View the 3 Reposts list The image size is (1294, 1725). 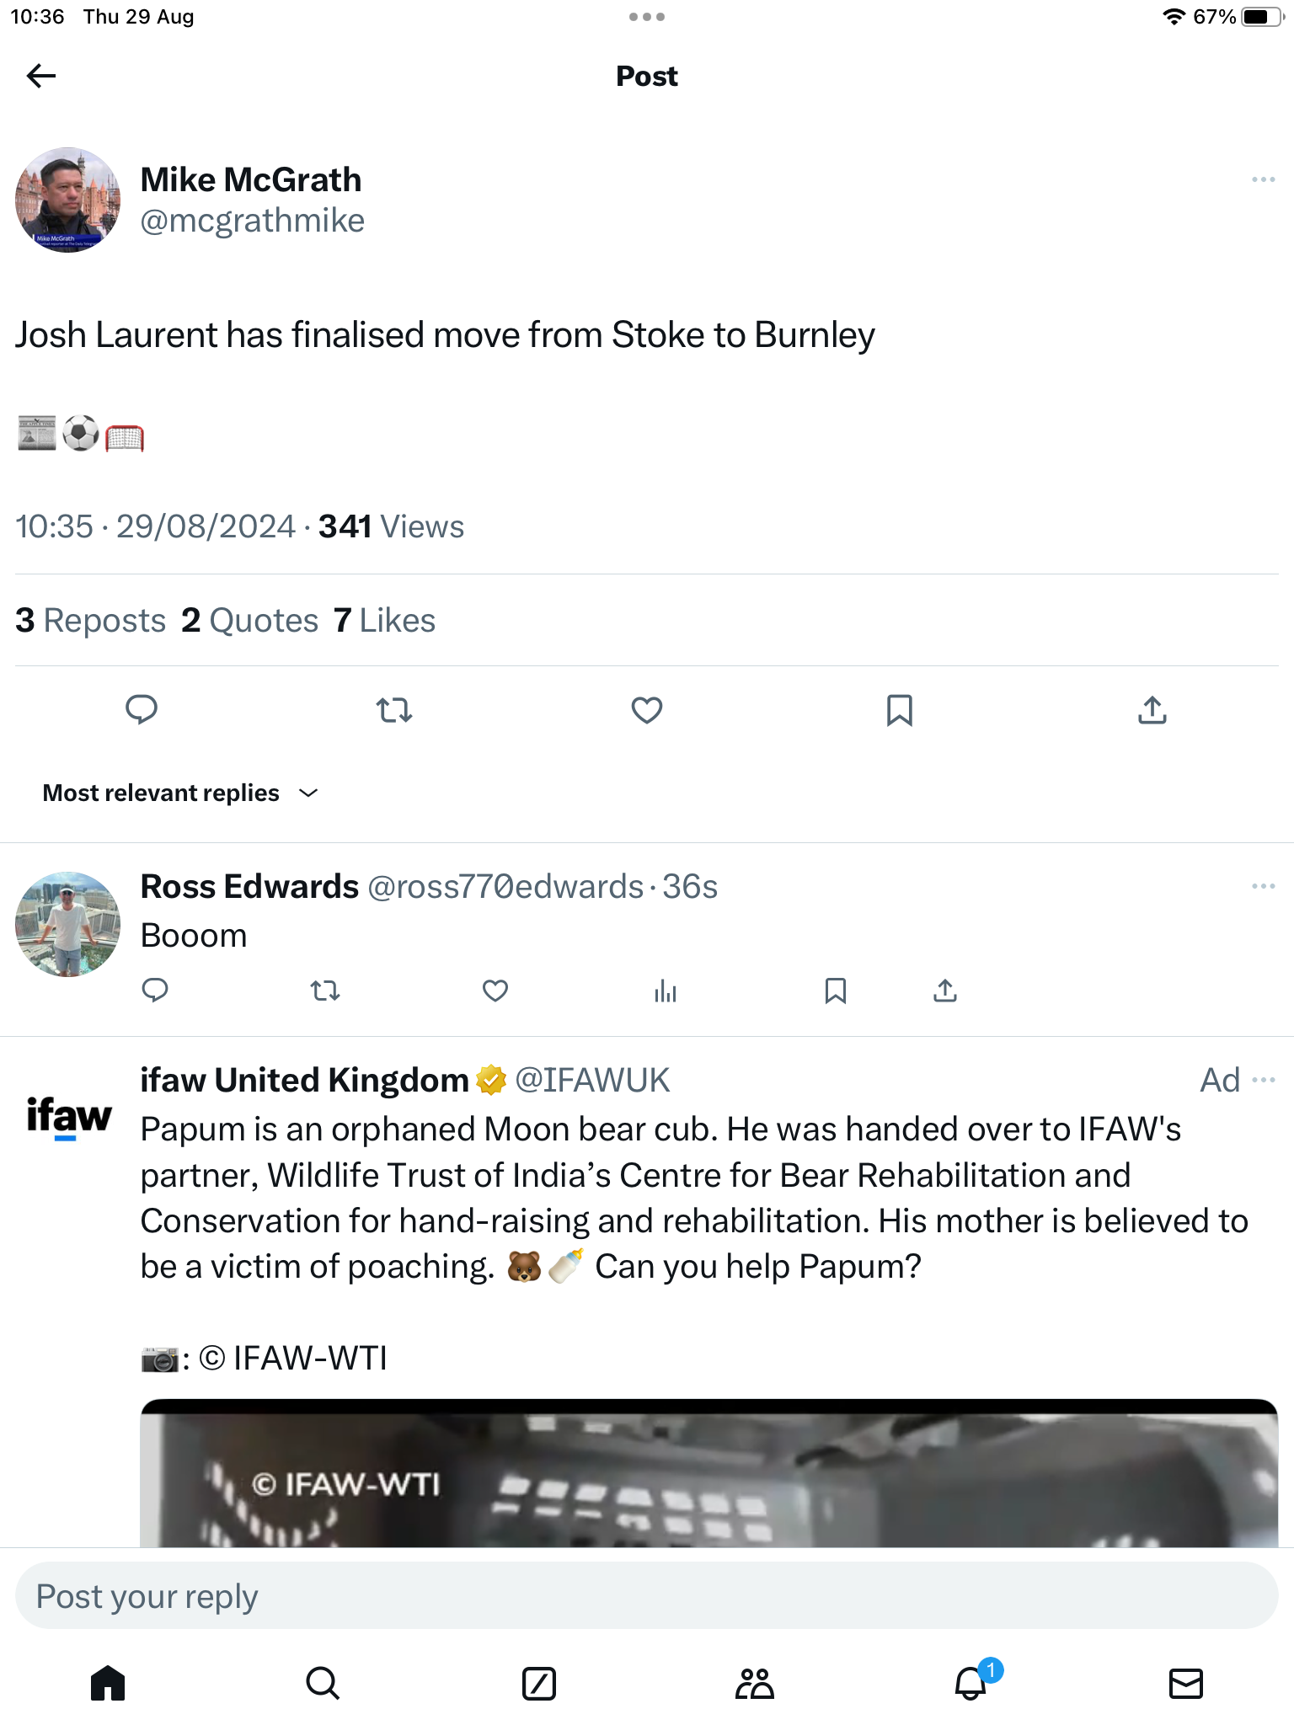[x=91, y=621]
